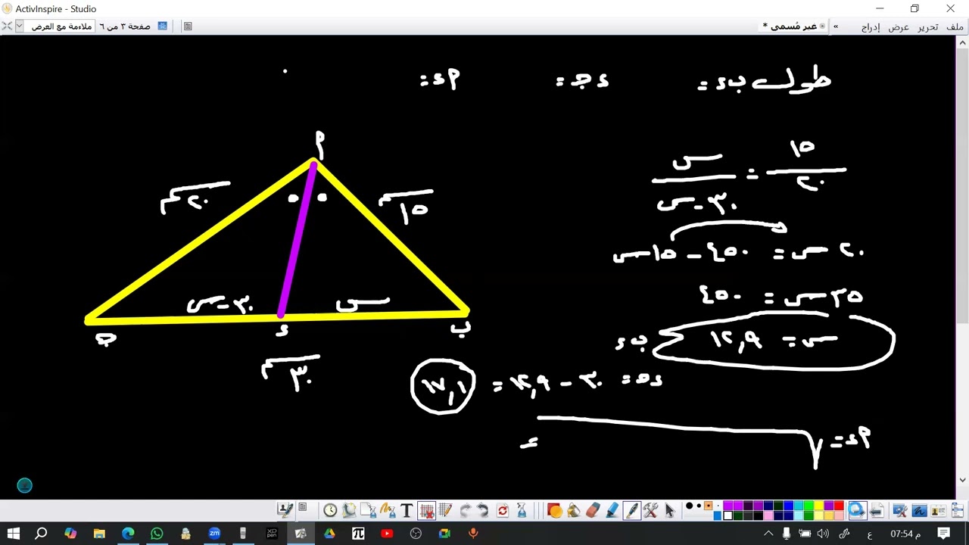This screenshot has width=969, height=545.
Task: Open the Desktop Annotate tool
Action: 900,510
